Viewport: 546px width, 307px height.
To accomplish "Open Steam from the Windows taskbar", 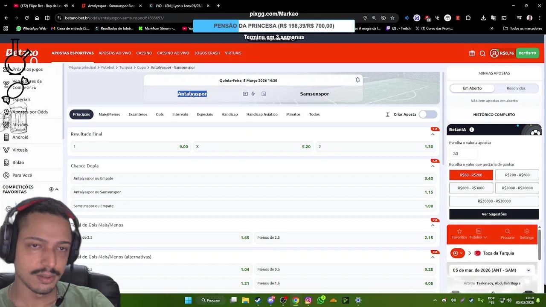I will 258,300.
